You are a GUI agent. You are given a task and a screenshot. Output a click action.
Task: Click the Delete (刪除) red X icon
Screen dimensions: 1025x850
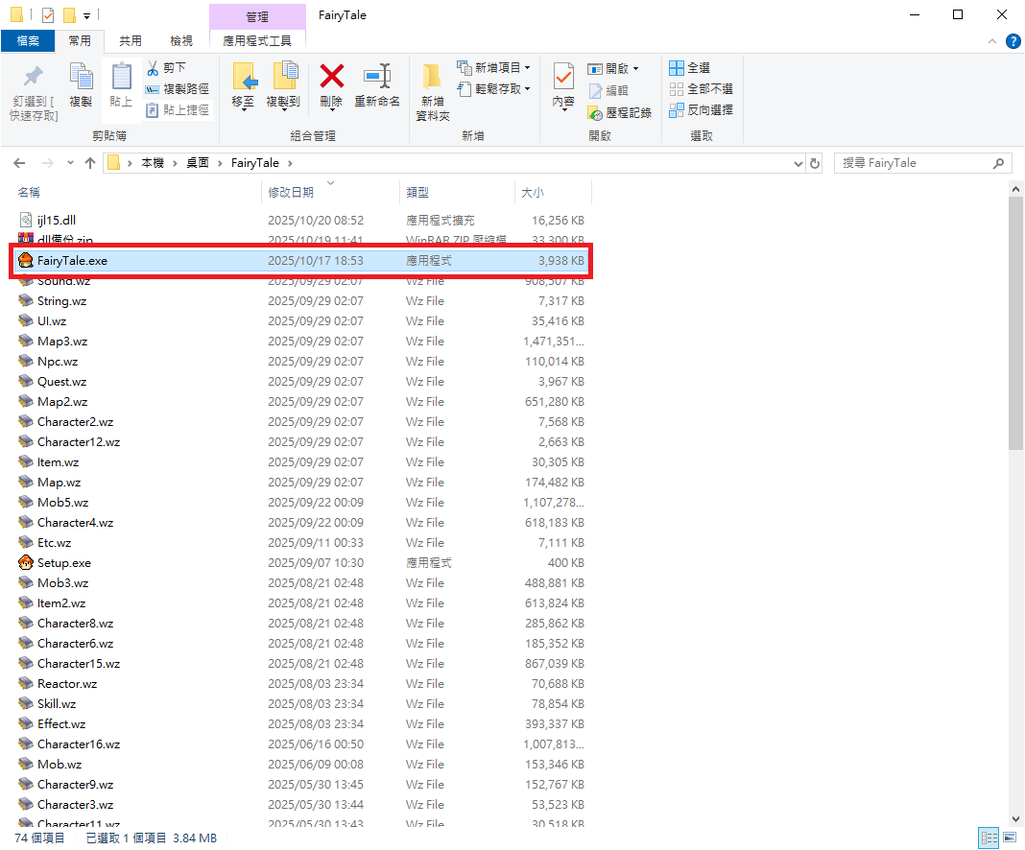tap(331, 77)
